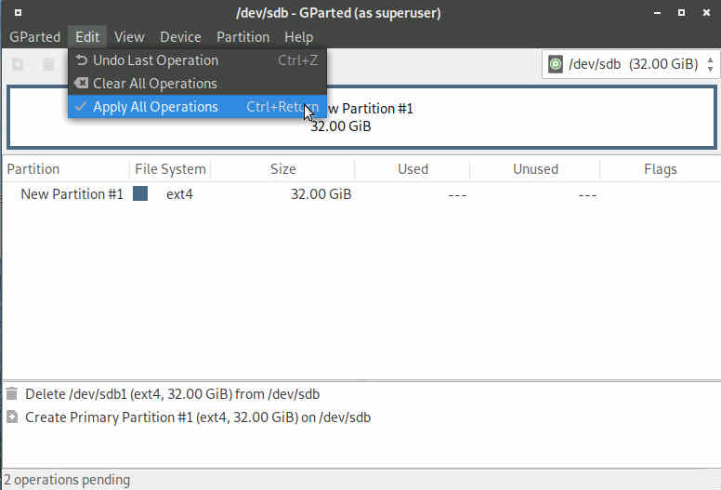Open the GParted menu
Viewport: 721px width, 490px height.
tap(35, 37)
